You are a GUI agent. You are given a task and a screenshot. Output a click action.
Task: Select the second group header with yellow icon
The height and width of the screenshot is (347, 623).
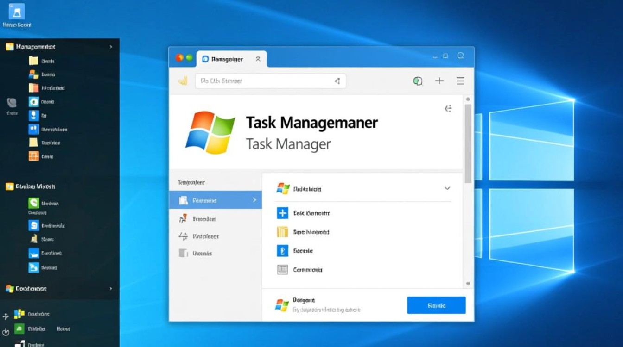(x=59, y=186)
